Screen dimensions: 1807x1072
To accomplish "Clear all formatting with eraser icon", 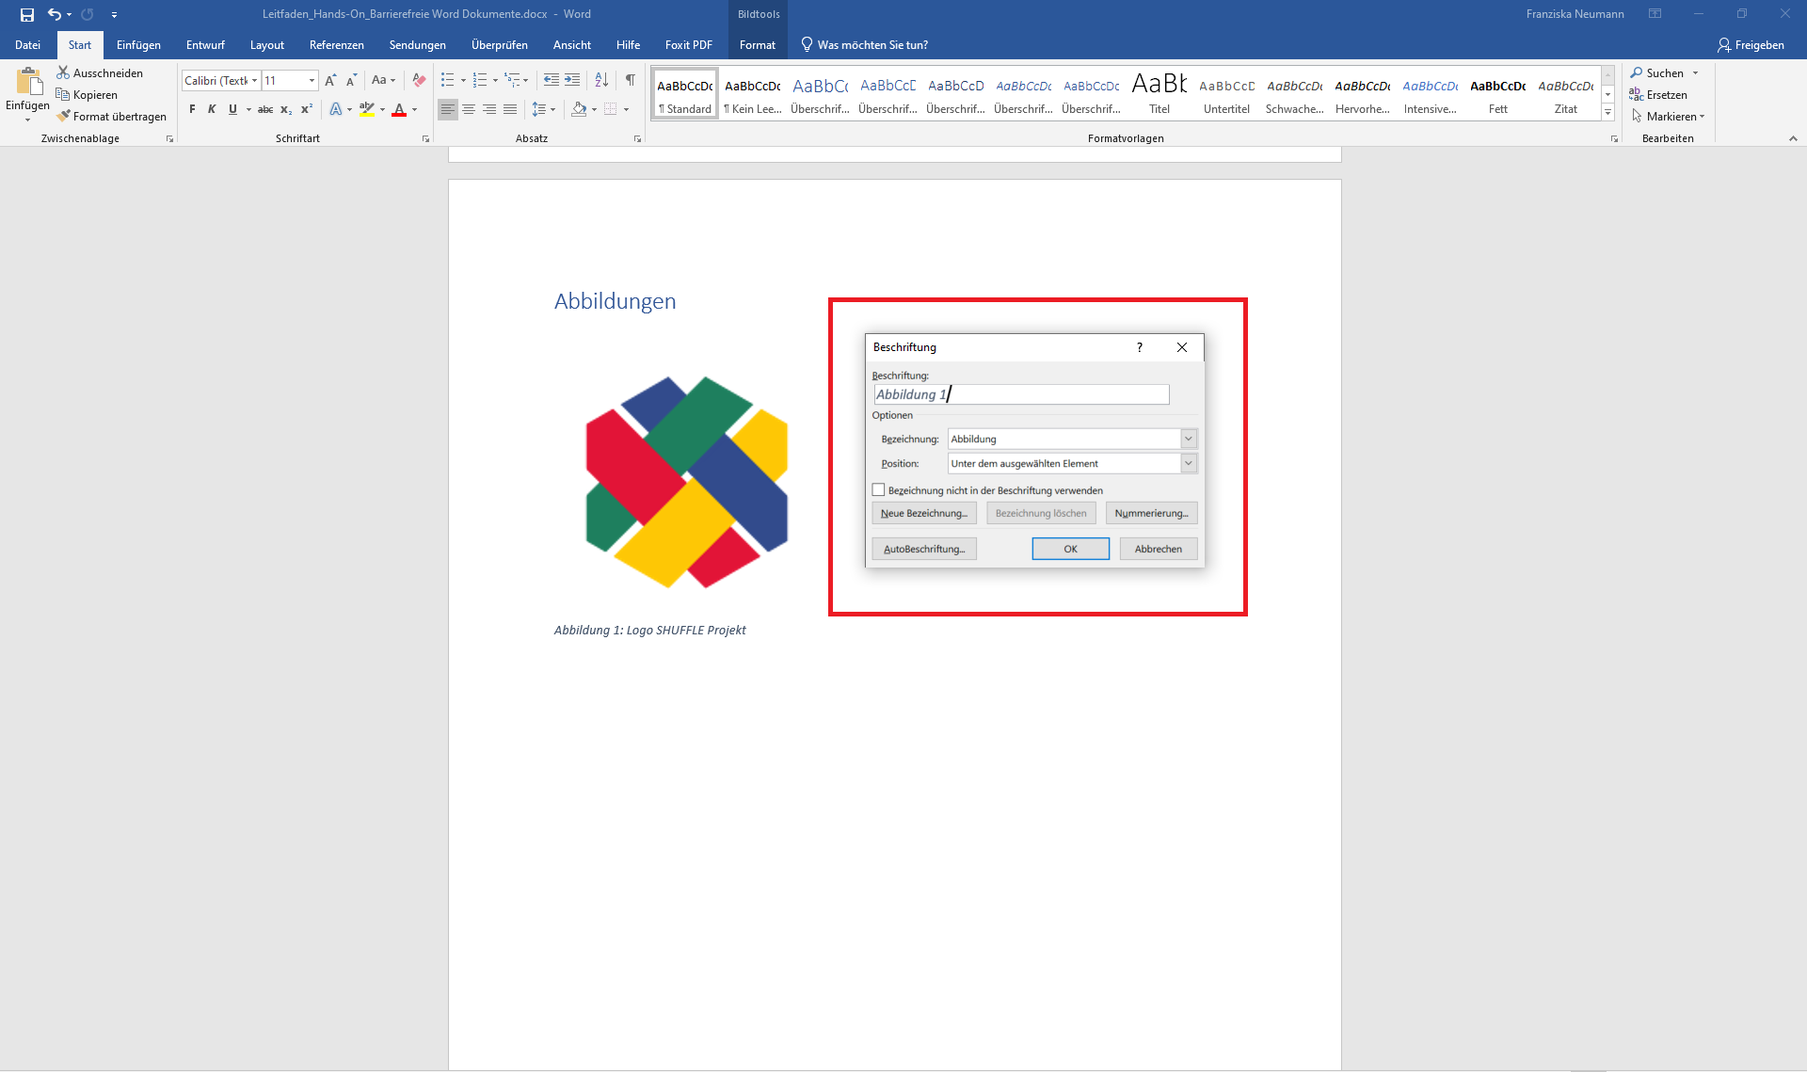I will 419,80.
